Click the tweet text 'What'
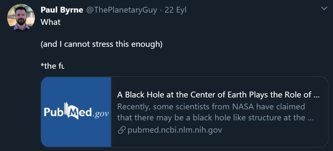Screen dimensions: 333x151 point(51,22)
